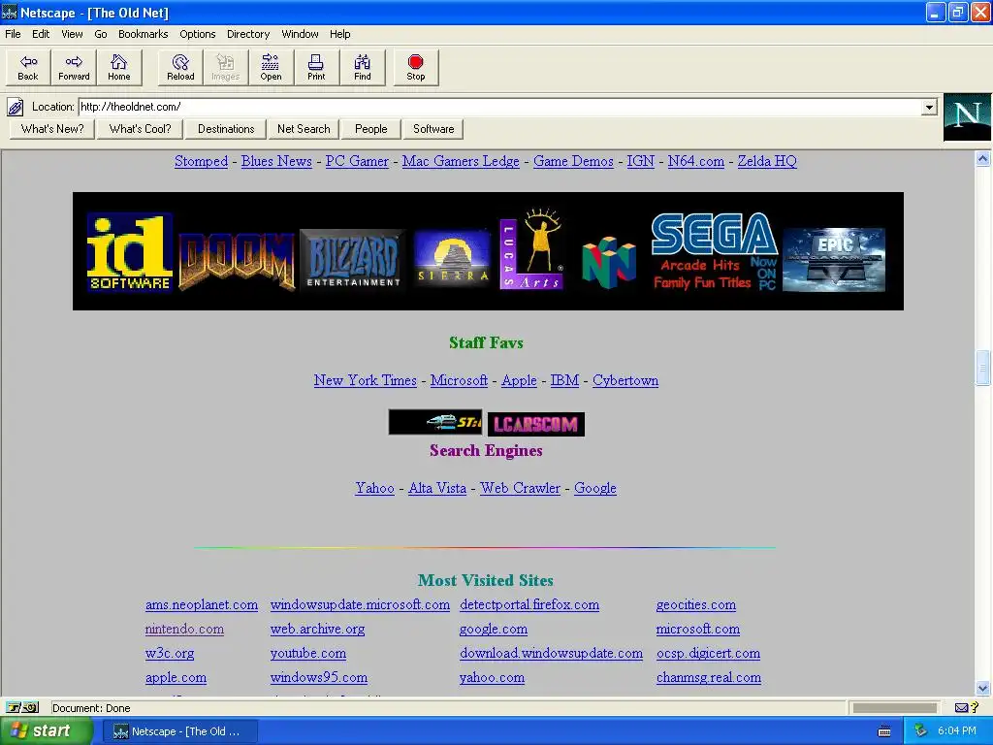The image size is (993, 745).
Task: Open the Sierra logo image
Action: click(x=452, y=258)
